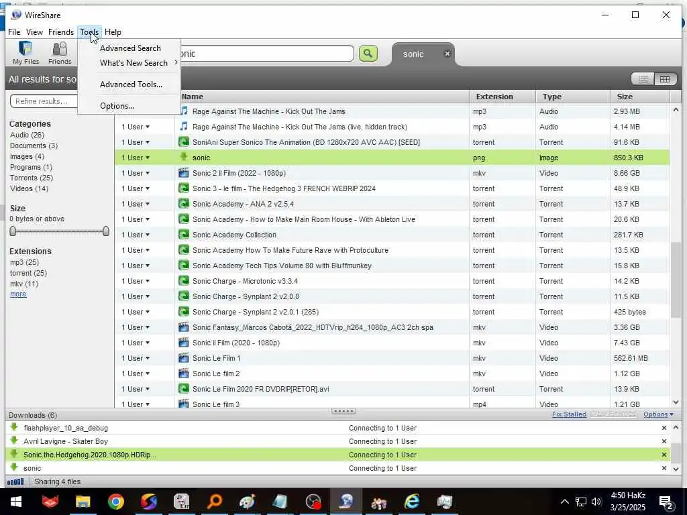The width and height of the screenshot is (687, 515).
Task: Open the View menu
Action: click(34, 32)
